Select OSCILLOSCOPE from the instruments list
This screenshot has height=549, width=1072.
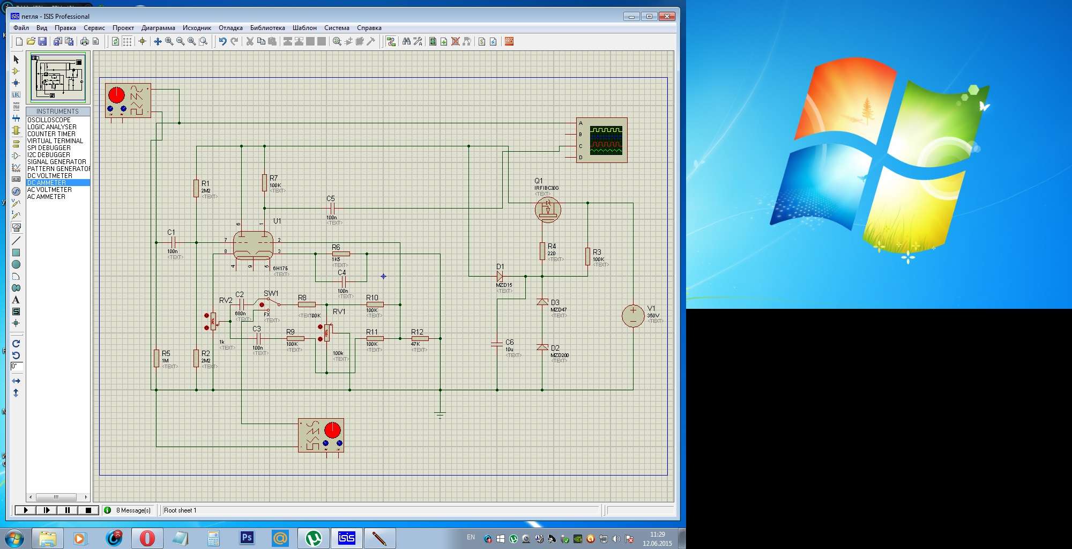tap(49, 120)
